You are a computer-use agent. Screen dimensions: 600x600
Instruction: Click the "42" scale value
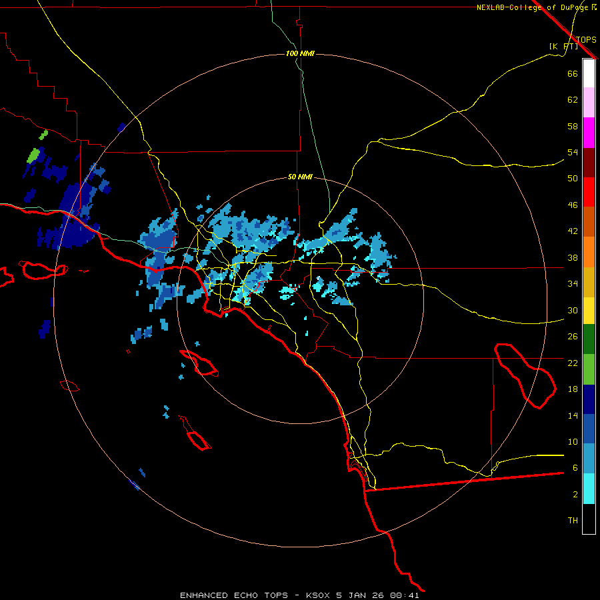pos(573,231)
